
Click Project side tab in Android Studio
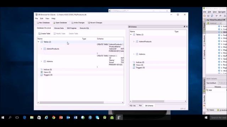[x=204, y=27]
